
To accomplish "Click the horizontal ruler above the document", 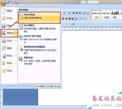I will click(92, 29).
